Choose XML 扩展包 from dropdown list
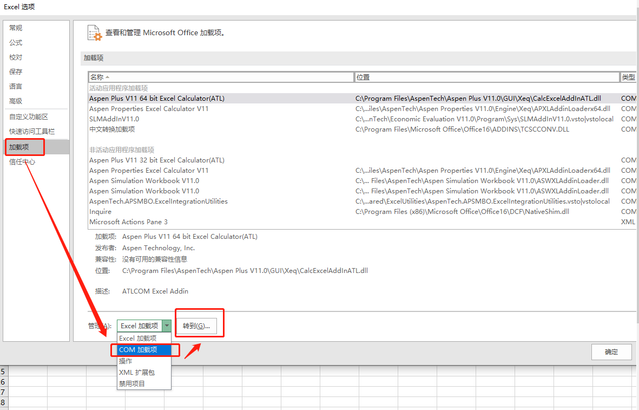 [x=144, y=373]
